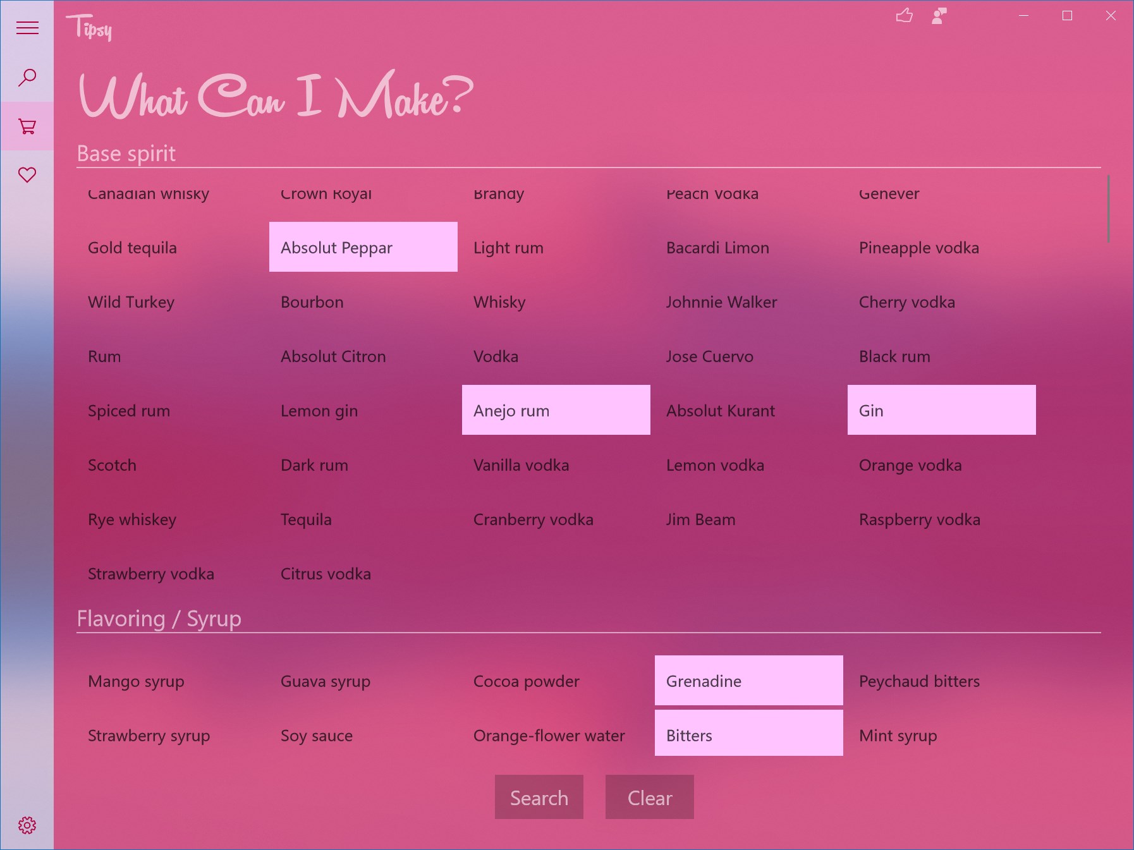Open the hamburger navigation menu

[27, 28]
